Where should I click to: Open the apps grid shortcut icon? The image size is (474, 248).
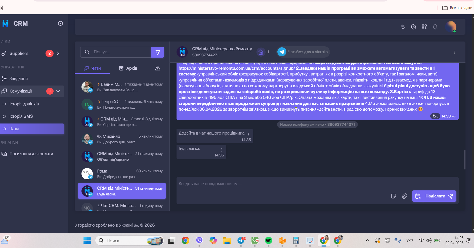point(424,27)
